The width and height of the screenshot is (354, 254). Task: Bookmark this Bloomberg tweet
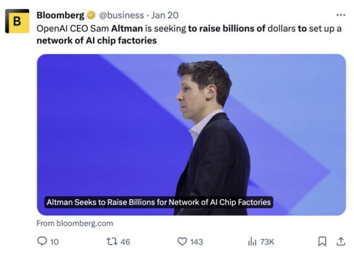pyautogui.click(x=322, y=241)
